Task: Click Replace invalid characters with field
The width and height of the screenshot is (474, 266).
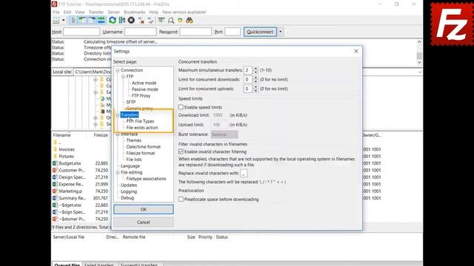Action: [x=244, y=174]
